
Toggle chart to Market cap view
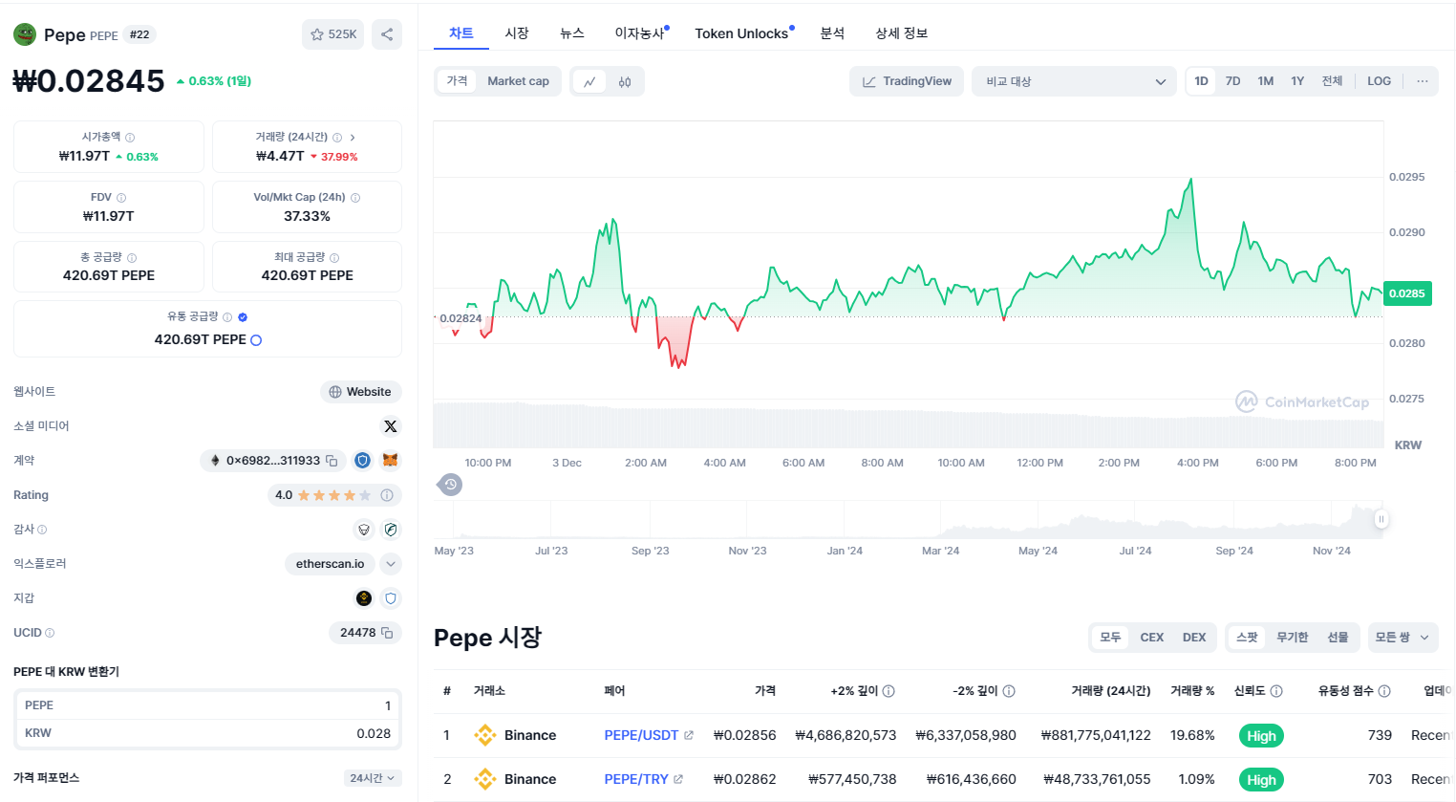point(518,81)
